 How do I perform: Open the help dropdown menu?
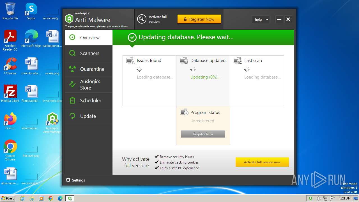click(261, 19)
